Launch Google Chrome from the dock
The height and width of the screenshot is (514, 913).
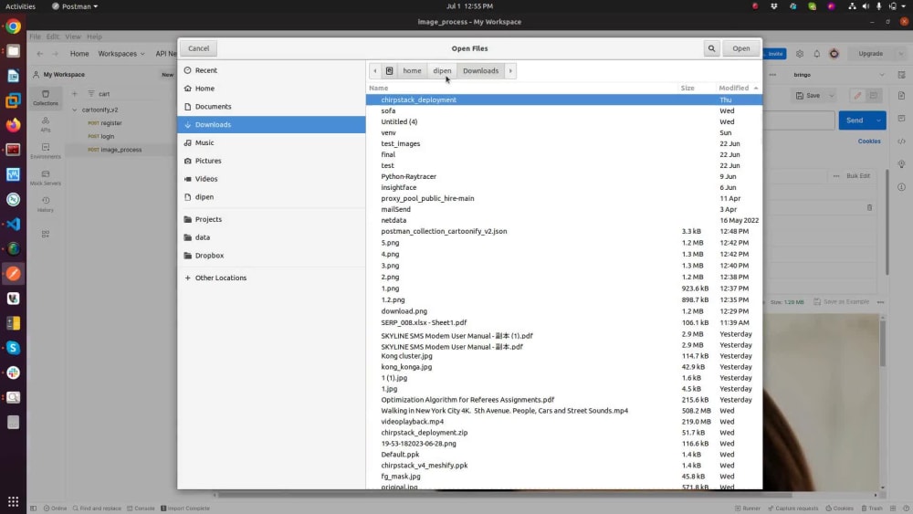point(13,26)
